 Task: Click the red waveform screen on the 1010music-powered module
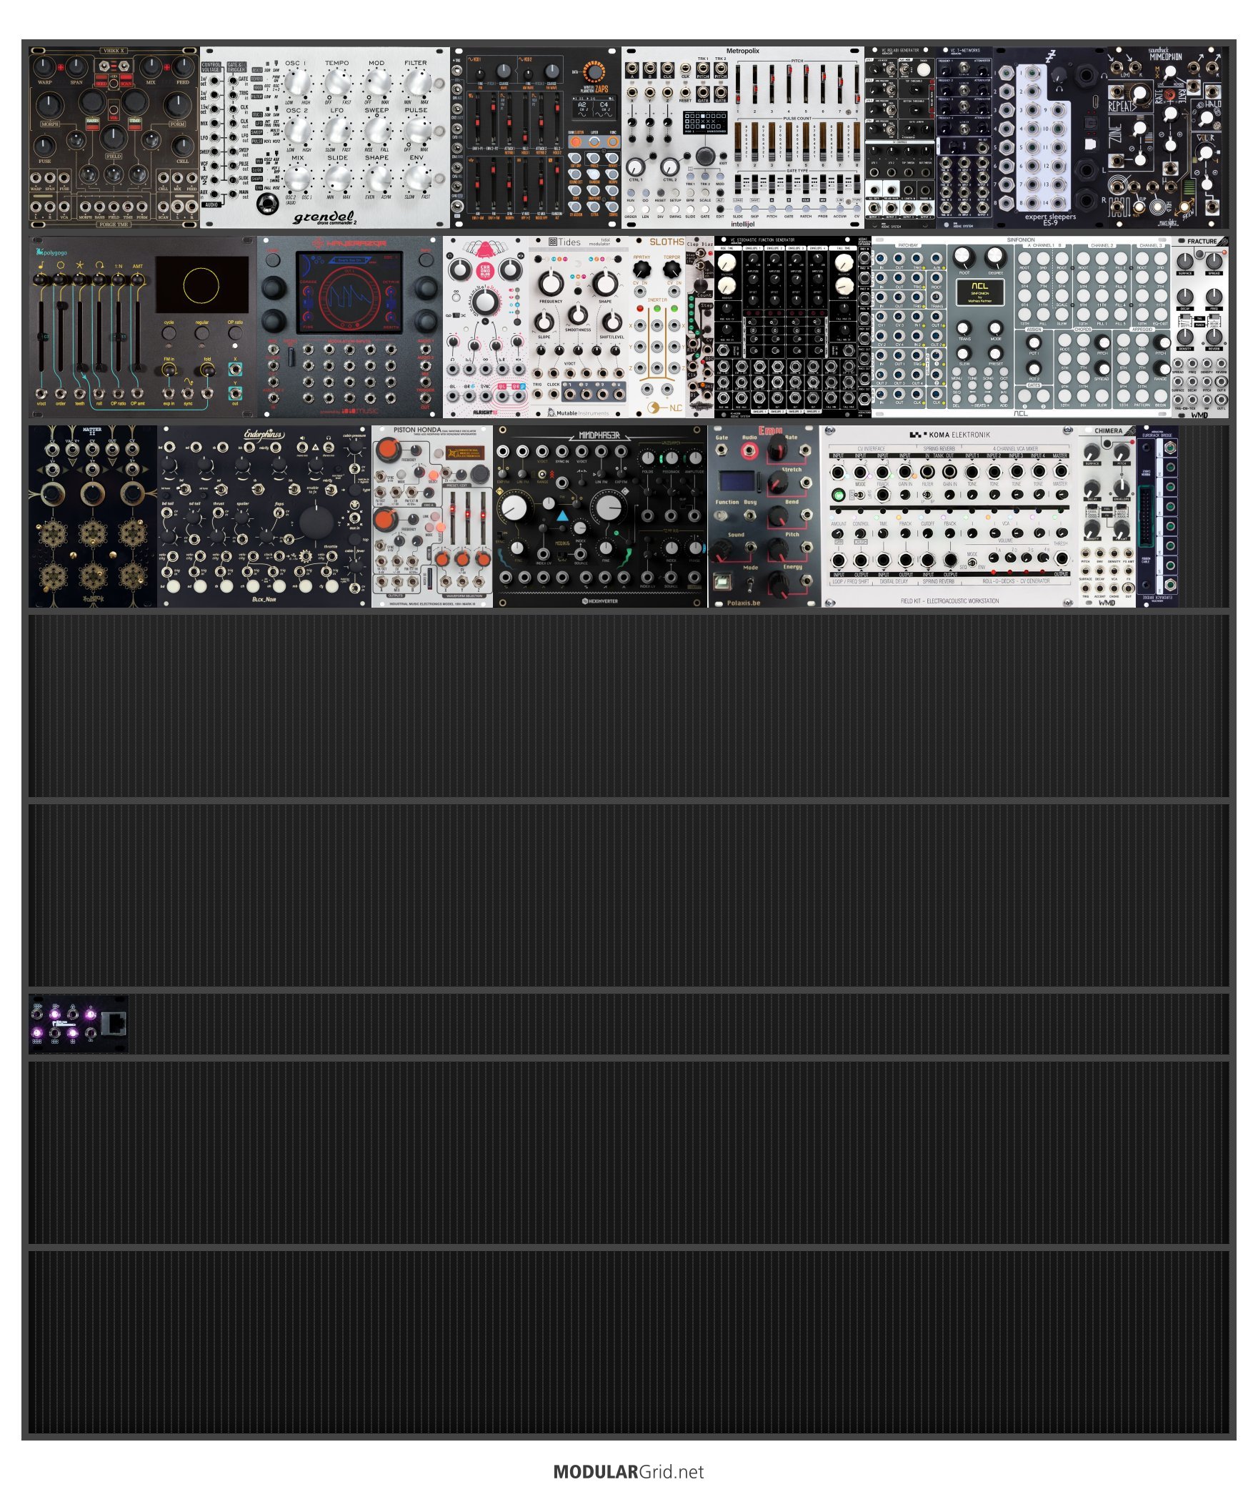tap(349, 292)
